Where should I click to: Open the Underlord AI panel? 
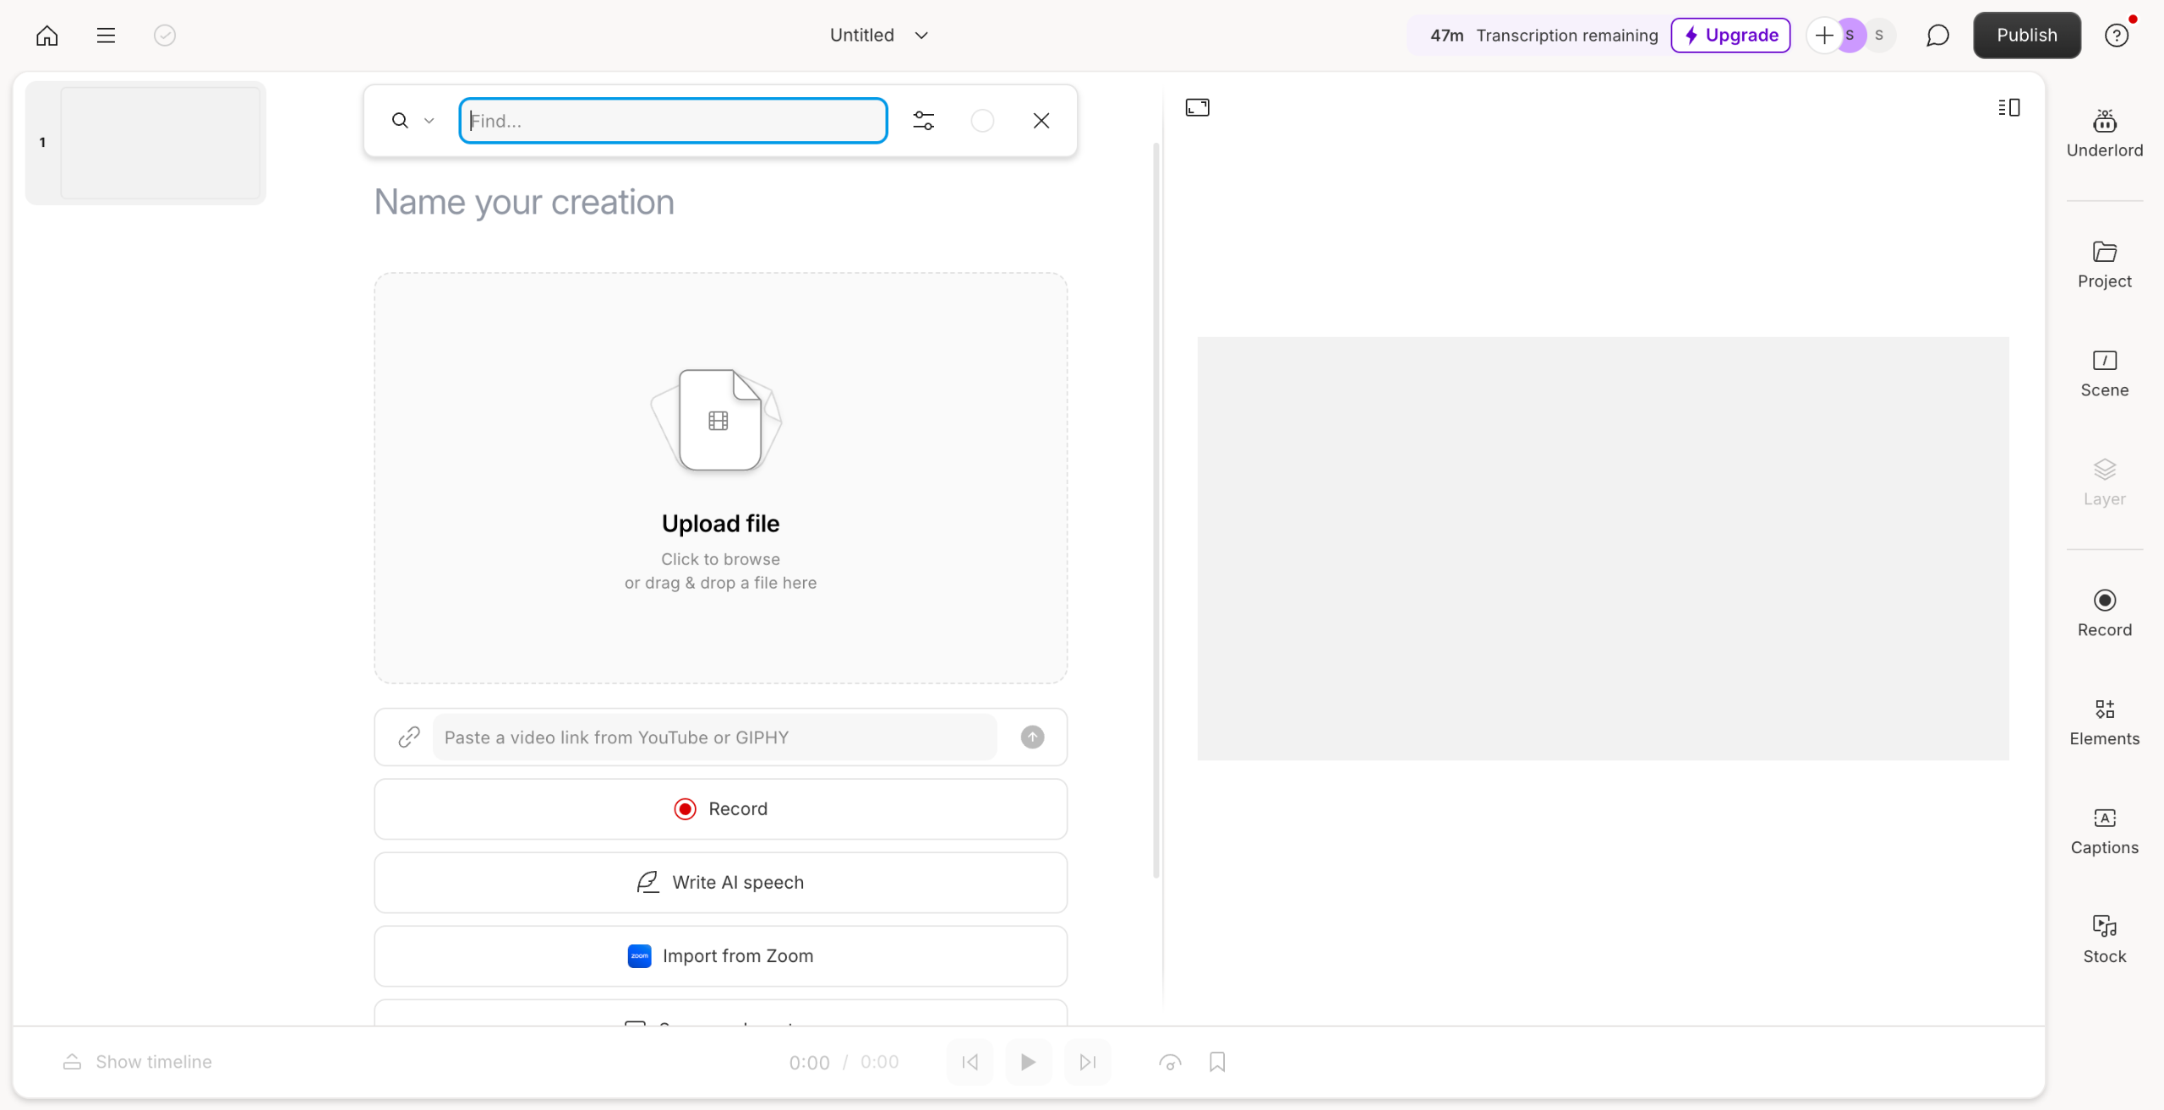tap(2104, 133)
